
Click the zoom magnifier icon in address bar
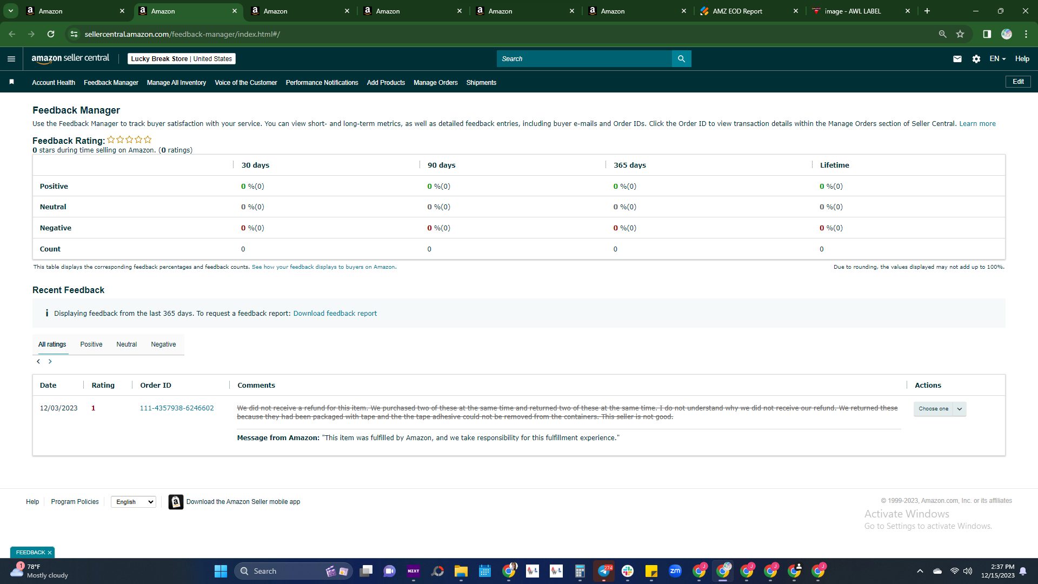(942, 34)
